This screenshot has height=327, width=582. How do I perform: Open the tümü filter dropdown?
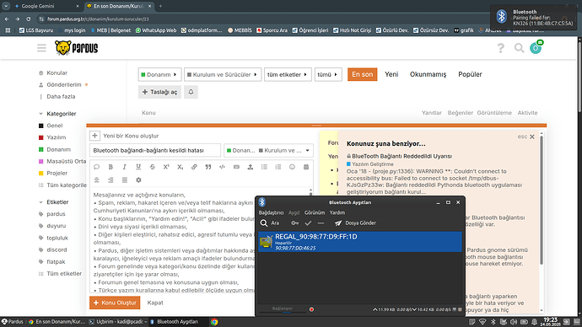328,74
